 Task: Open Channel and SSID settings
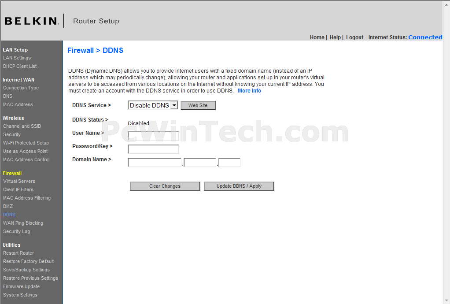22,126
